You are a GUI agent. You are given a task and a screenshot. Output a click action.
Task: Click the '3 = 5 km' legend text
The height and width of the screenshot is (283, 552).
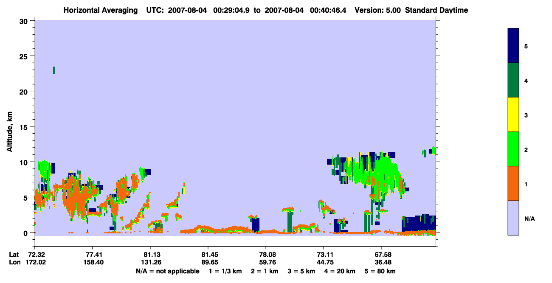point(301,271)
